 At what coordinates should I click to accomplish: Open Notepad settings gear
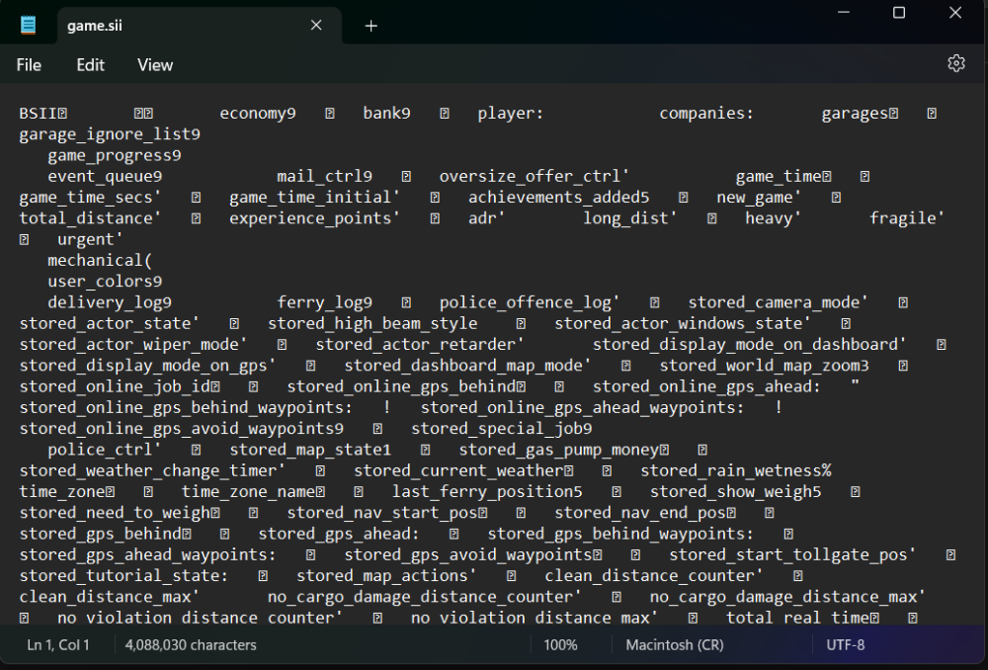click(955, 63)
